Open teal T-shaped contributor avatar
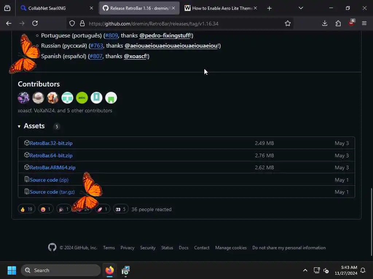Screen dimensions: 373x279 (67, 98)
